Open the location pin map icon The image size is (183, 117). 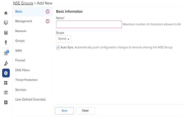point(6,42)
